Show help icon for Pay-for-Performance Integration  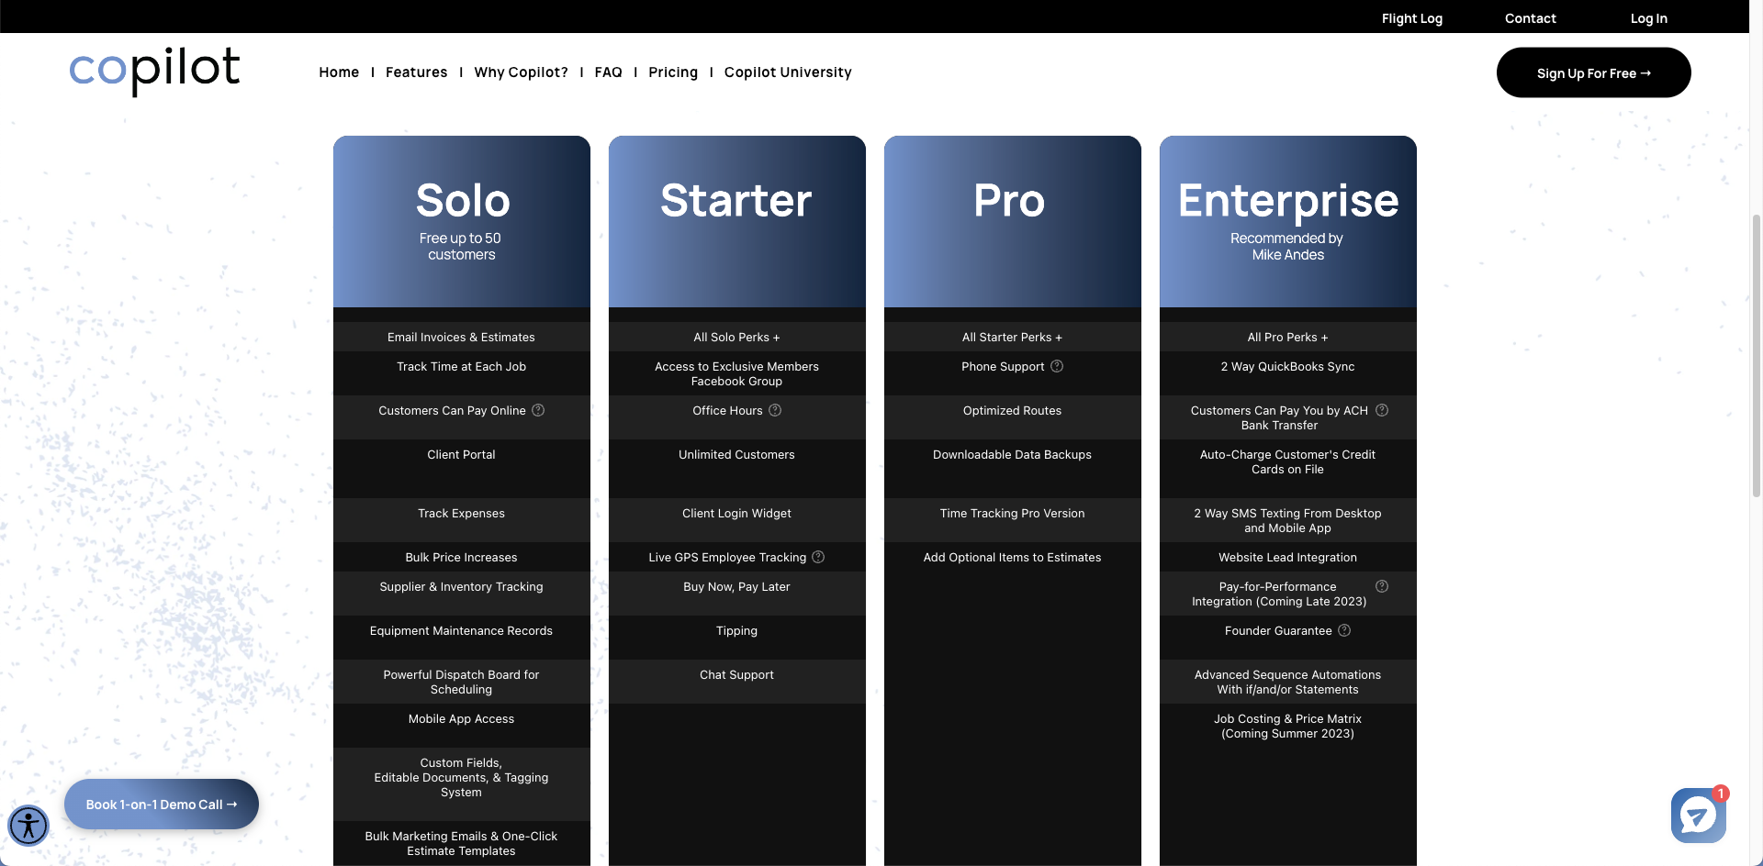pyautogui.click(x=1382, y=586)
